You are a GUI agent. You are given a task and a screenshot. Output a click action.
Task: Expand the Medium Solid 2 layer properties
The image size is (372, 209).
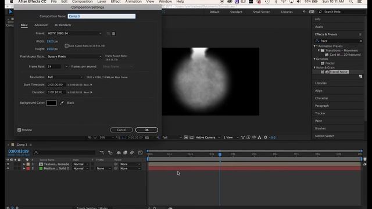coord(24,168)
